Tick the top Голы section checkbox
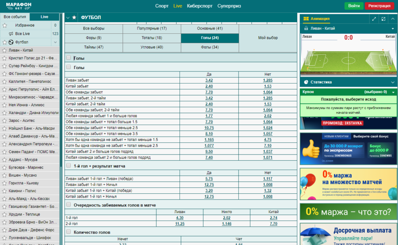The width and height of the screenshot is (398, 245). (68, 57)
